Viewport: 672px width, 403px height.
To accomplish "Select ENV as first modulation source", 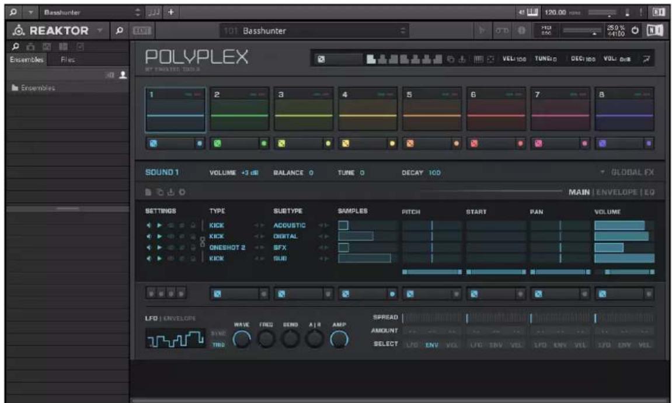I will tap(431, 345).
